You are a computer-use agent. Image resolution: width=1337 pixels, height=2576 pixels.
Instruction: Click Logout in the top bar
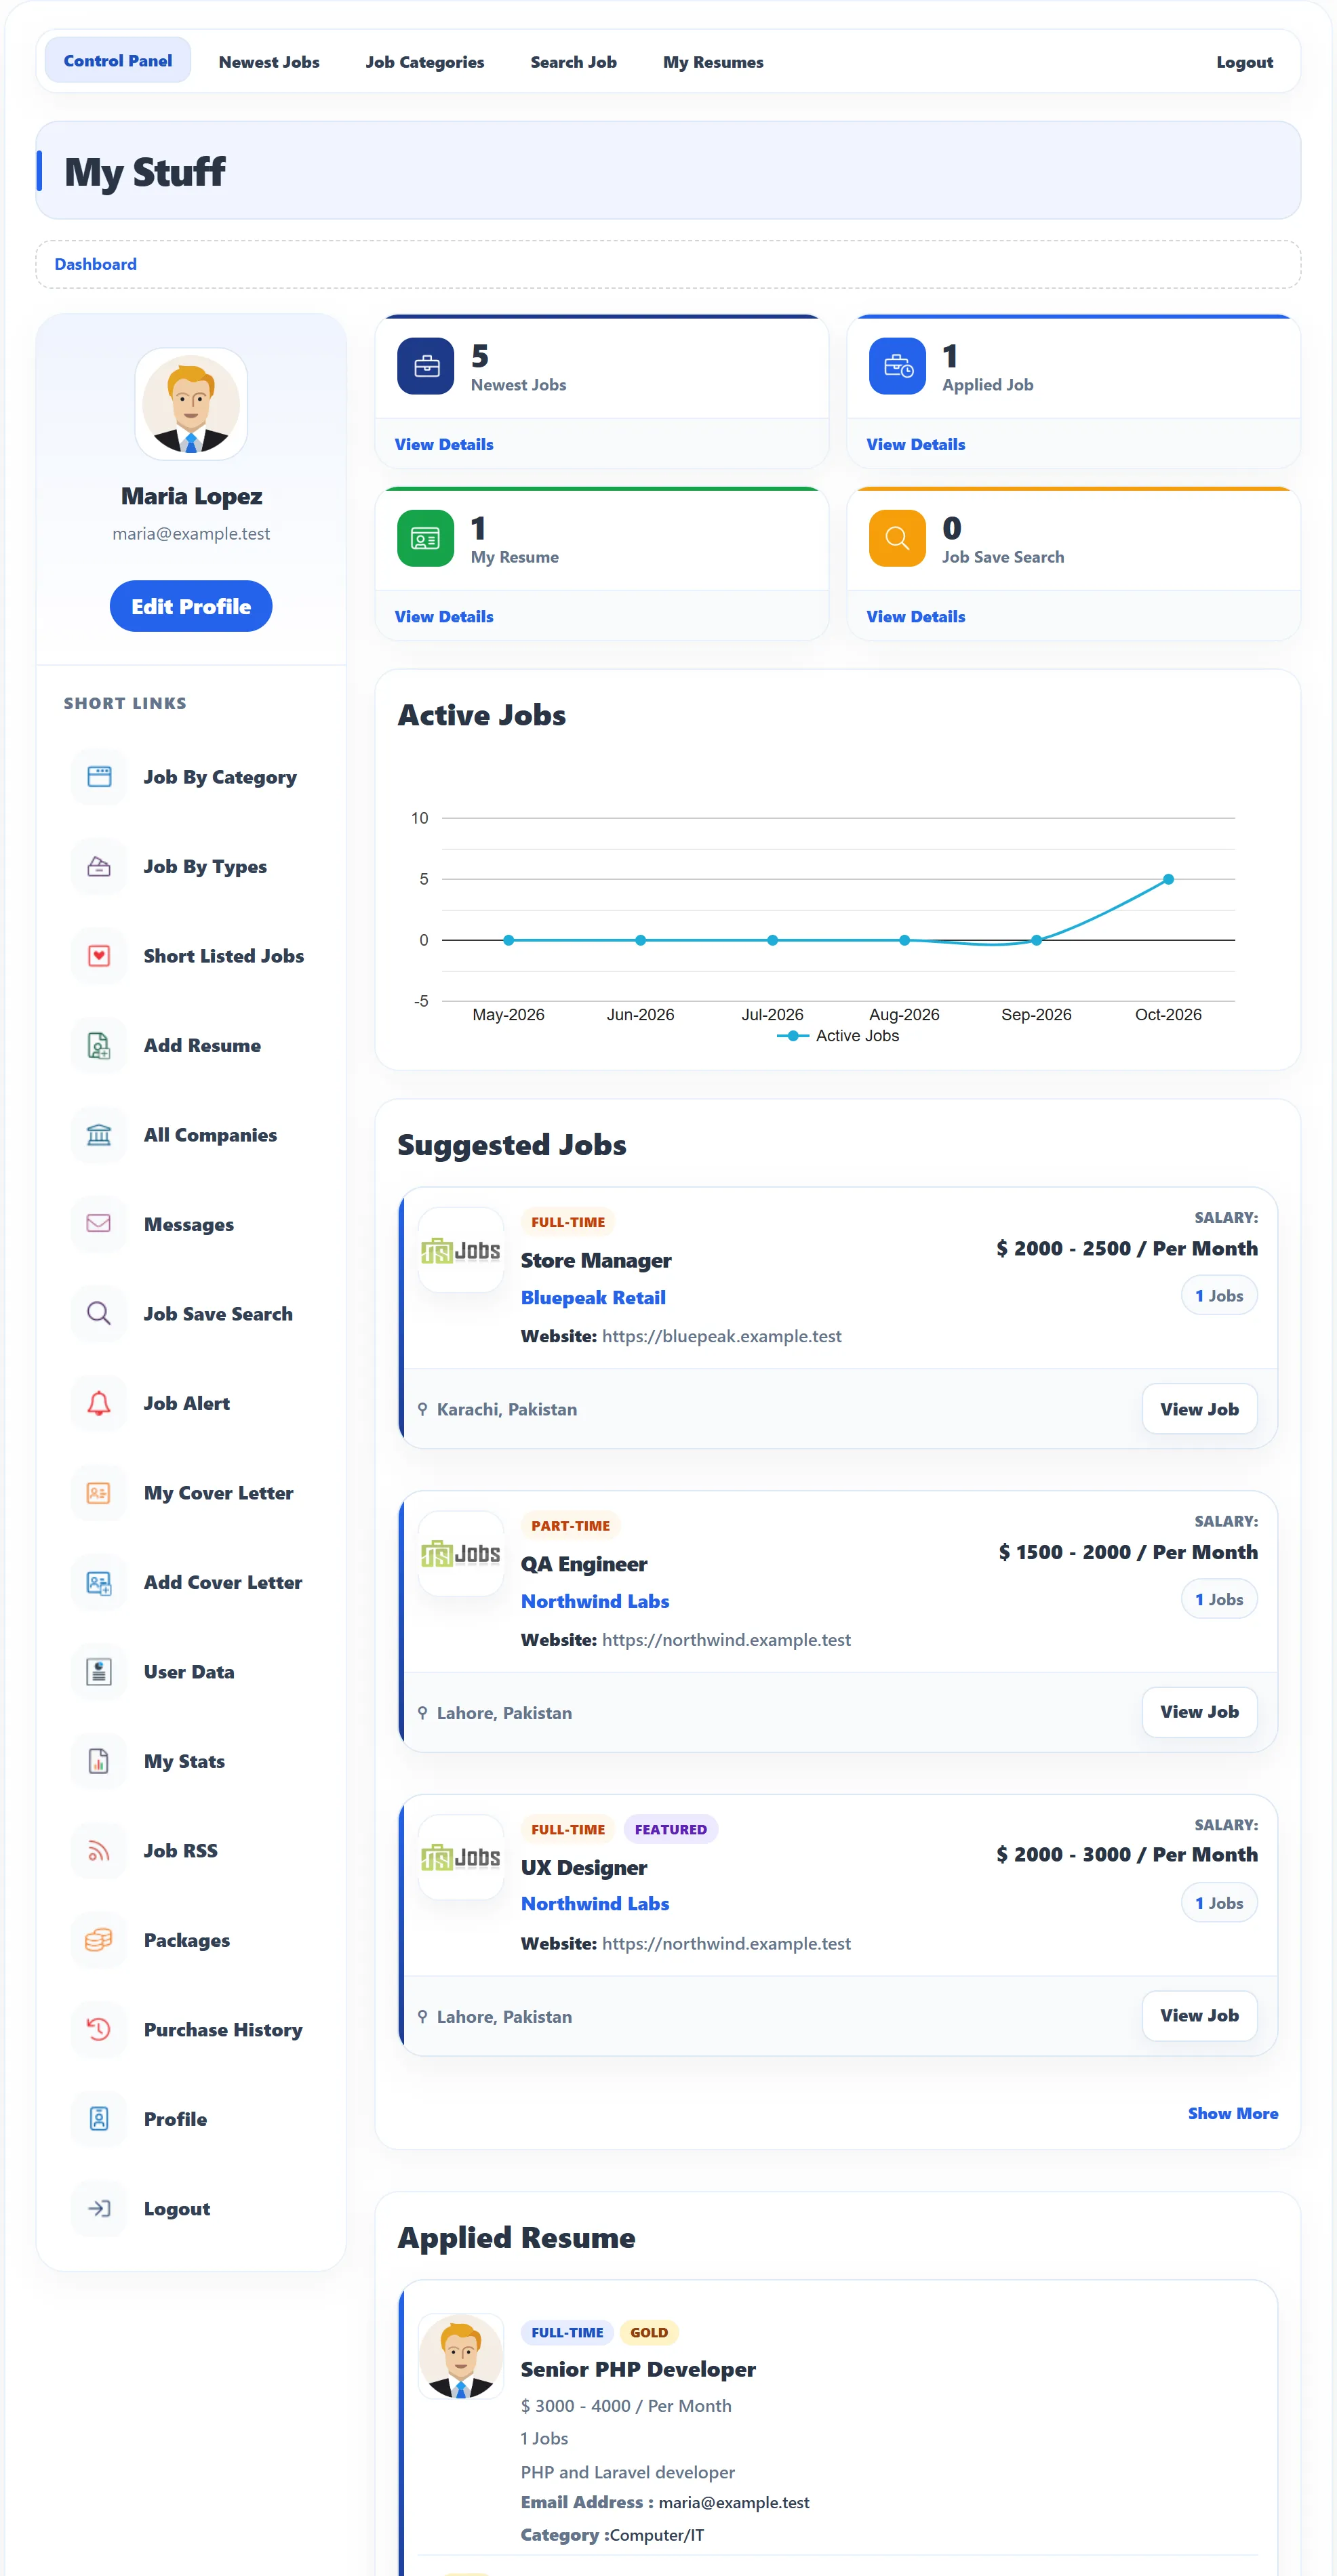pyautogui.click(x=1244, y=62)
